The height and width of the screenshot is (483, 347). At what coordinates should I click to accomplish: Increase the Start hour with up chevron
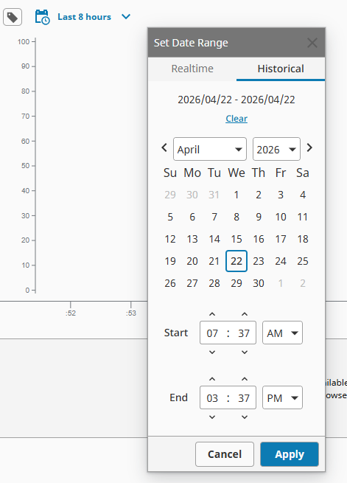(x=212, y=314)
